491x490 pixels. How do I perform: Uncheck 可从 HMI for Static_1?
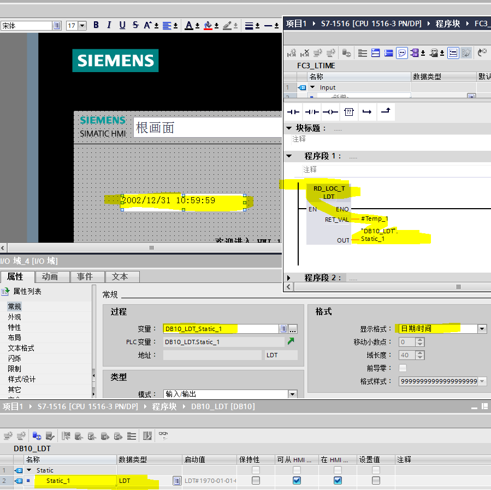tap(296, 481)
